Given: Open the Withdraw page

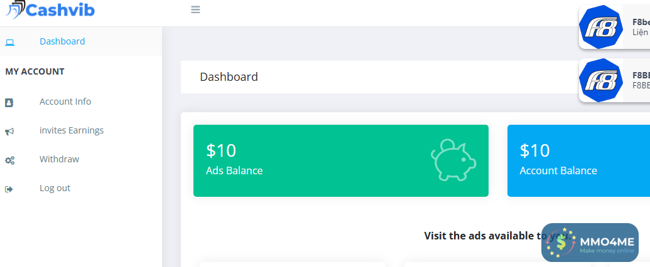Looking at the screenshot, I should (59, 159).
